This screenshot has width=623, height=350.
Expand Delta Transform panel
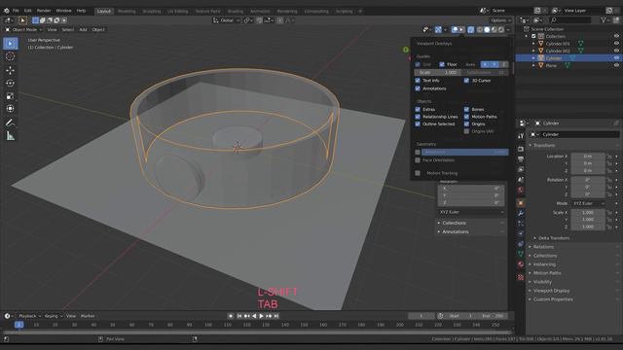(x=554, y=238)
